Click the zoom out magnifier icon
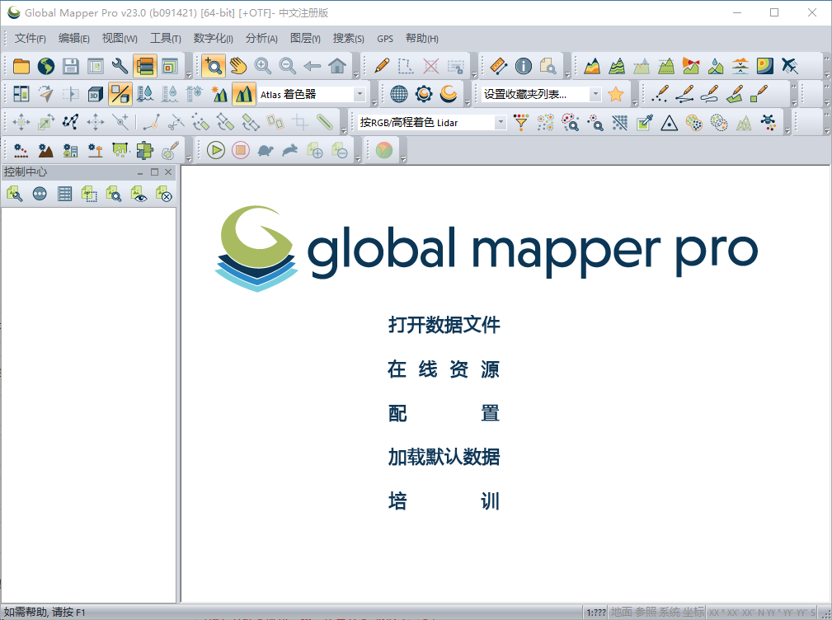Screen dimensions: 832x620 [x=288, y=66]
